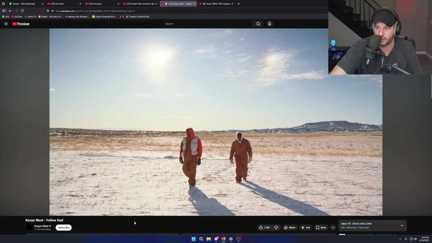Open the Windows Start menu
This screenshot has width=432, height=243.
tap(193, 239)
